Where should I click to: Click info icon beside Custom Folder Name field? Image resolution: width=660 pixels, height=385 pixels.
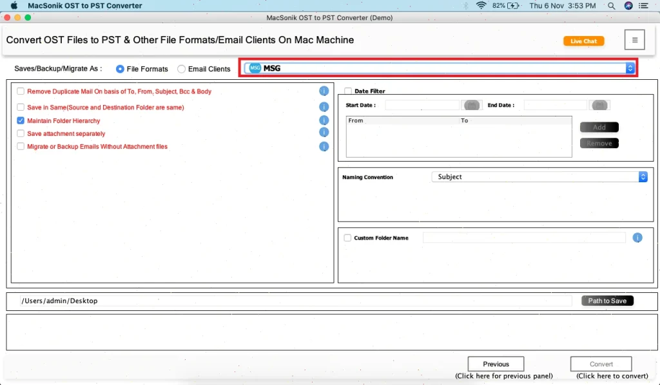point(637,238)
